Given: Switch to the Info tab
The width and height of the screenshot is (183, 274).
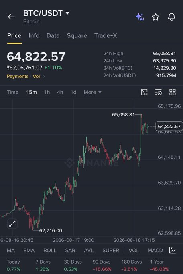Looking at the screenshot, I should click(x=34, y=35).
